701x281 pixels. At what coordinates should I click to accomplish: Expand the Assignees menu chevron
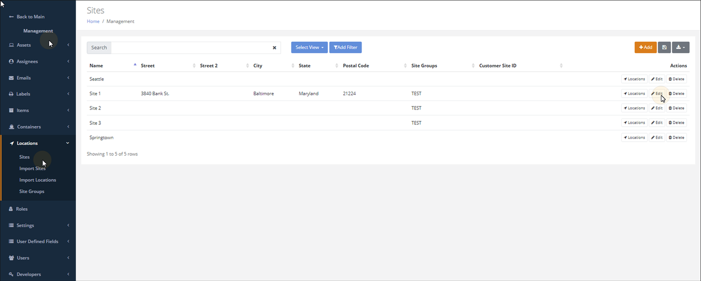pyautogui.click(x=68, y=62)
